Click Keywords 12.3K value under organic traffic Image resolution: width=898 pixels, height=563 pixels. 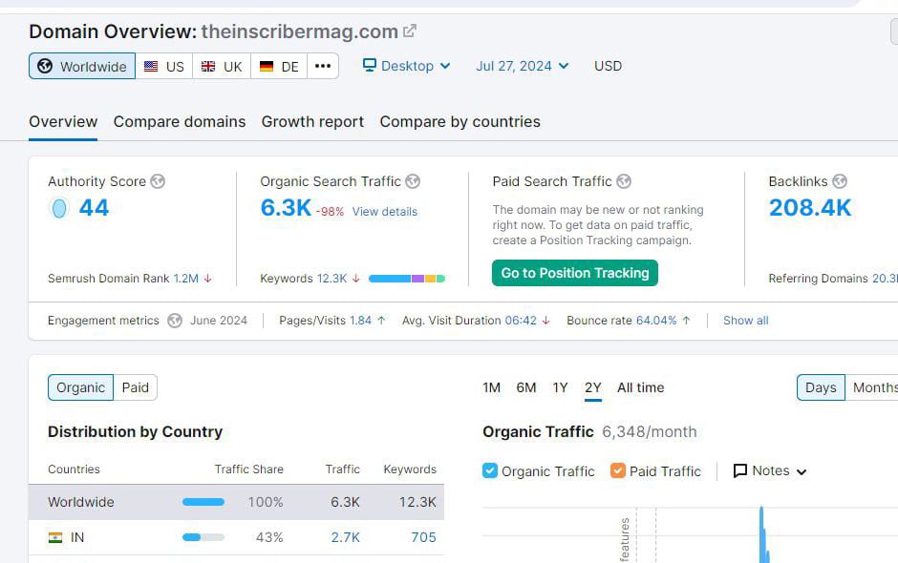tap(332, 279)
